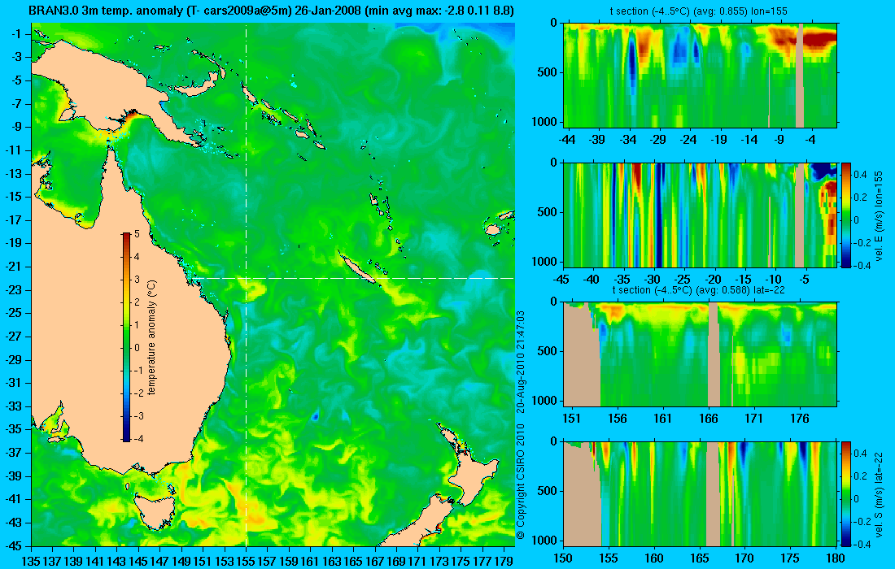Click the temperature anomaly color scale bar

tap(126, 337)
